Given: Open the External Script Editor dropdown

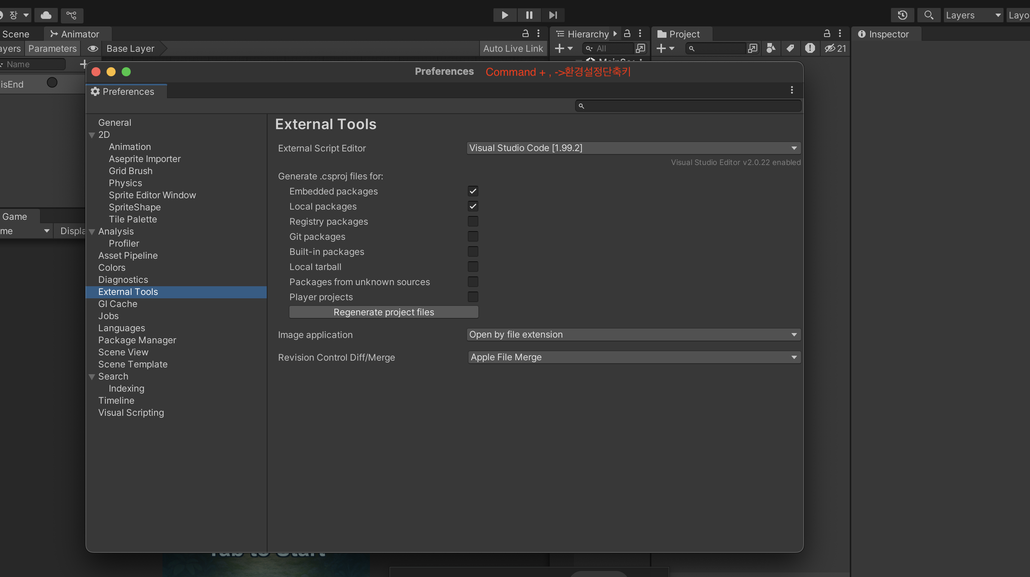Looking at the screenshot, I should click(633, 148).
